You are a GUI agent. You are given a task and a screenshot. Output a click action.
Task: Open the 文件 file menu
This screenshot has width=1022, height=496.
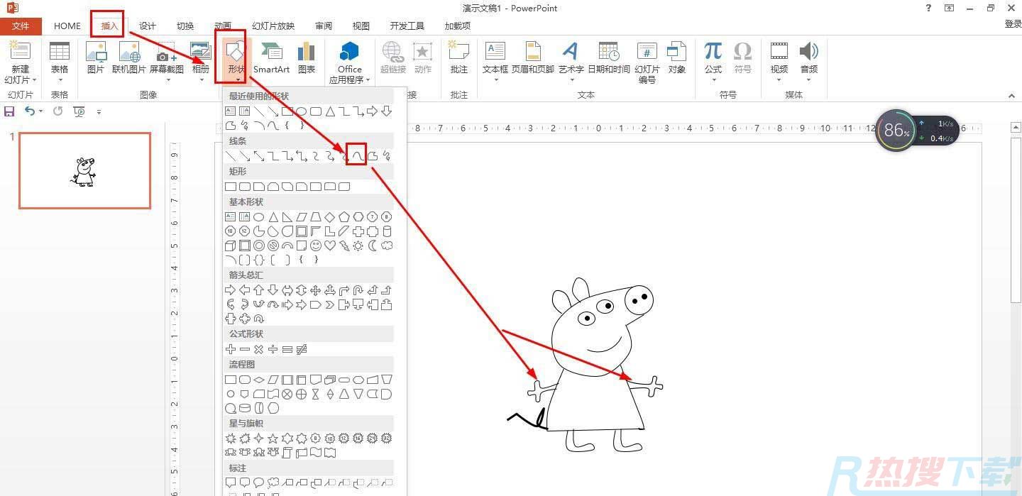pos(21,26)
